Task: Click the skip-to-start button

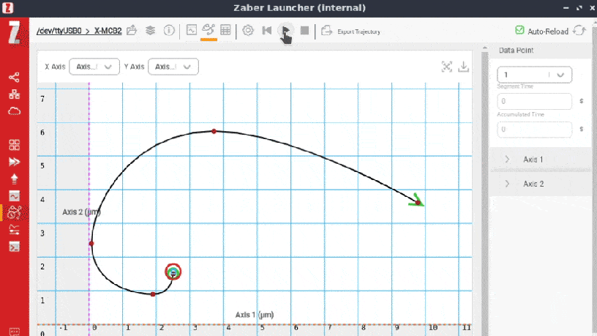Action: point(267,31)
